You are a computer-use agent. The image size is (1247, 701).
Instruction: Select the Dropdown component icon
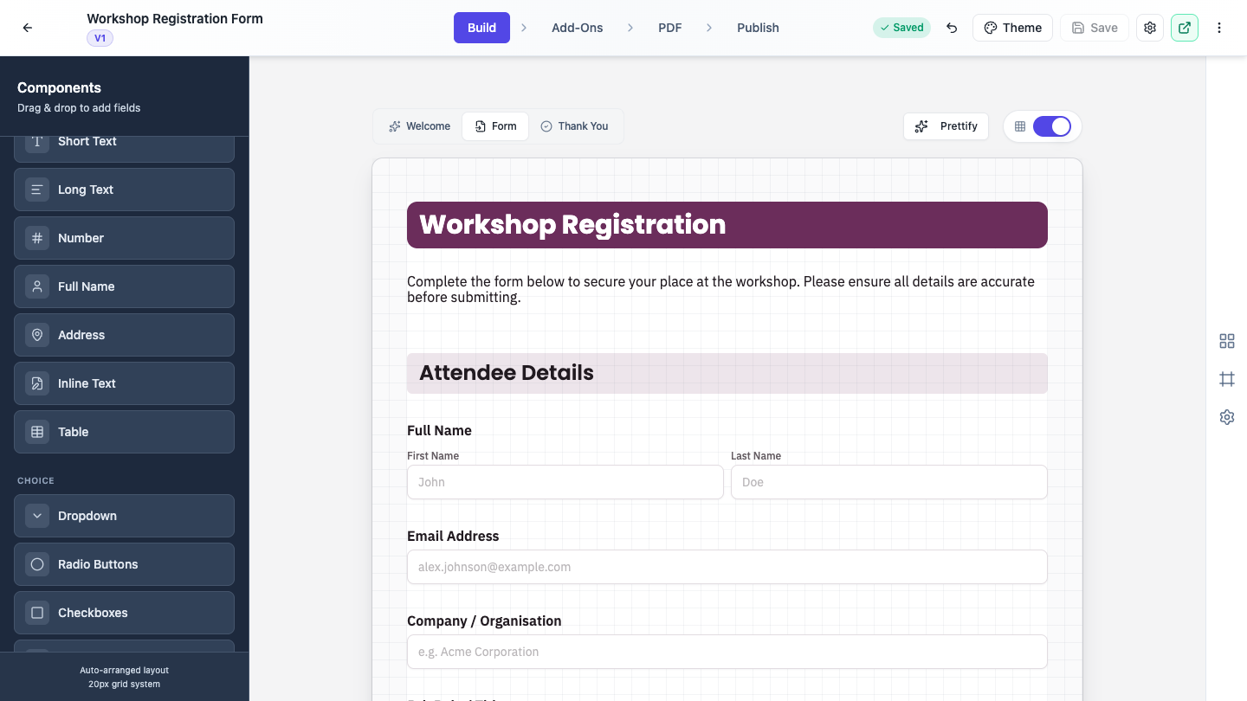(x=37, y=516)
